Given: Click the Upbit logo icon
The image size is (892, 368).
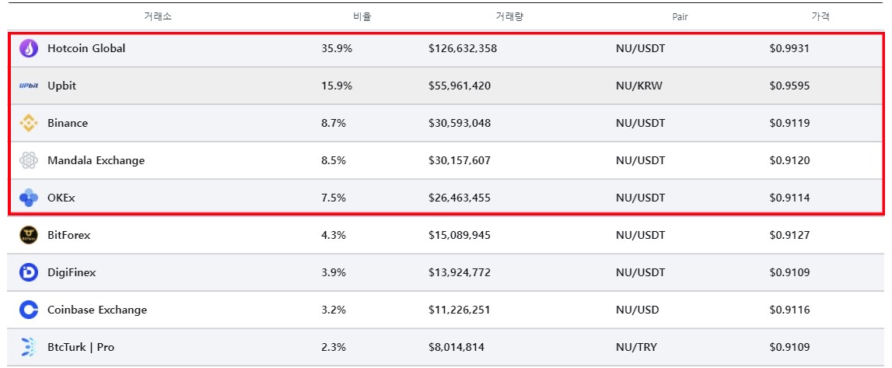Looking at the screenshot, I should pos(29,86).
